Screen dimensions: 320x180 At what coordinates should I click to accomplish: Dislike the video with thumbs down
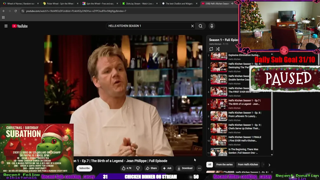[138, 168]
